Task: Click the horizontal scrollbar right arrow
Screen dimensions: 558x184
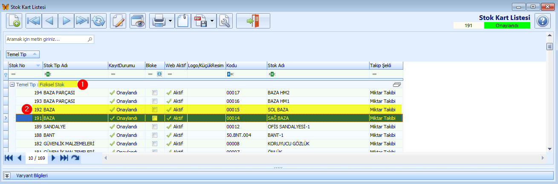Action: [543, 158]
